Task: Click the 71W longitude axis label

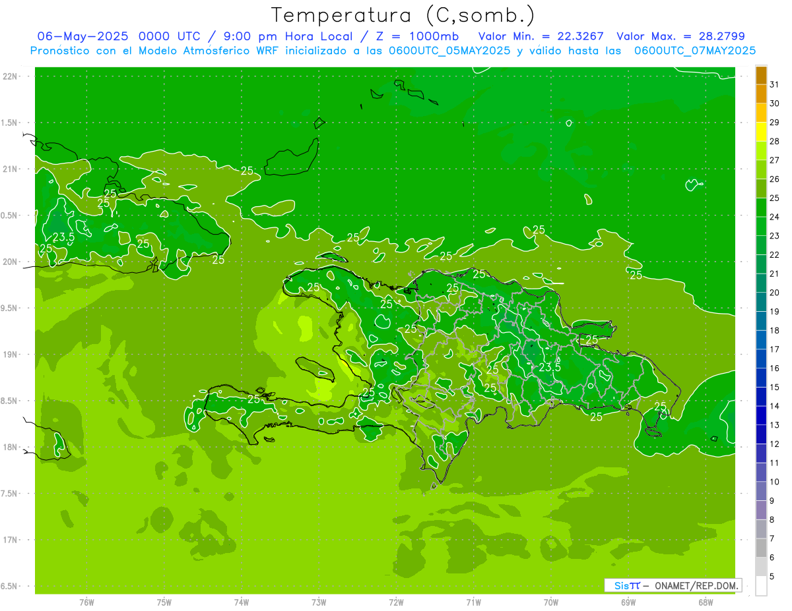Action: (x=473, y=602)
